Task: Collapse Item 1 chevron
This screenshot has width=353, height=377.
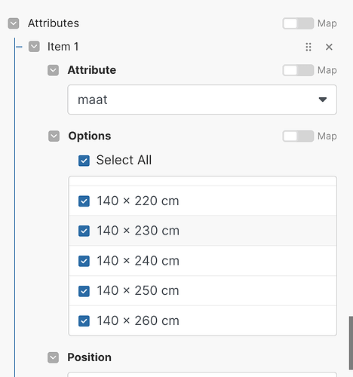Action: click(x=34, y=47)
